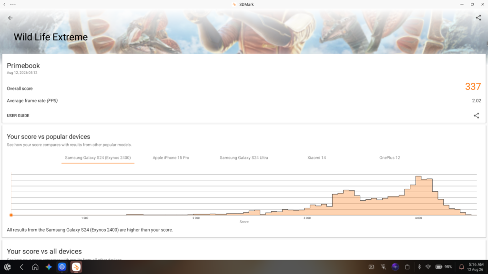Viewport: 488px width, 274px height.
Task: Click the 'Your score vs all devices' heading
Action: coord(44,251)
